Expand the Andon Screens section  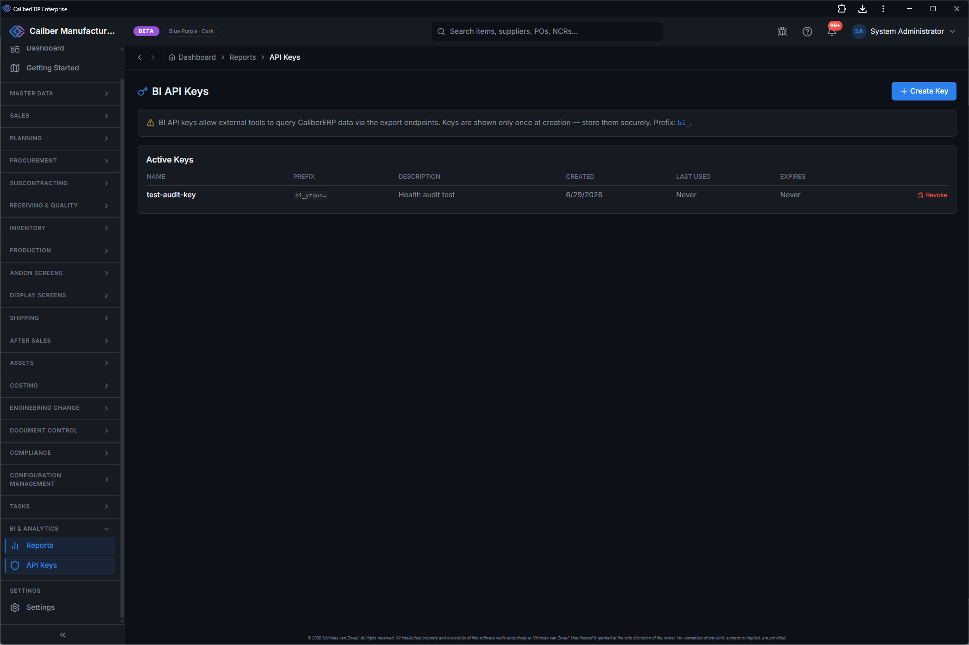(60, 273)
